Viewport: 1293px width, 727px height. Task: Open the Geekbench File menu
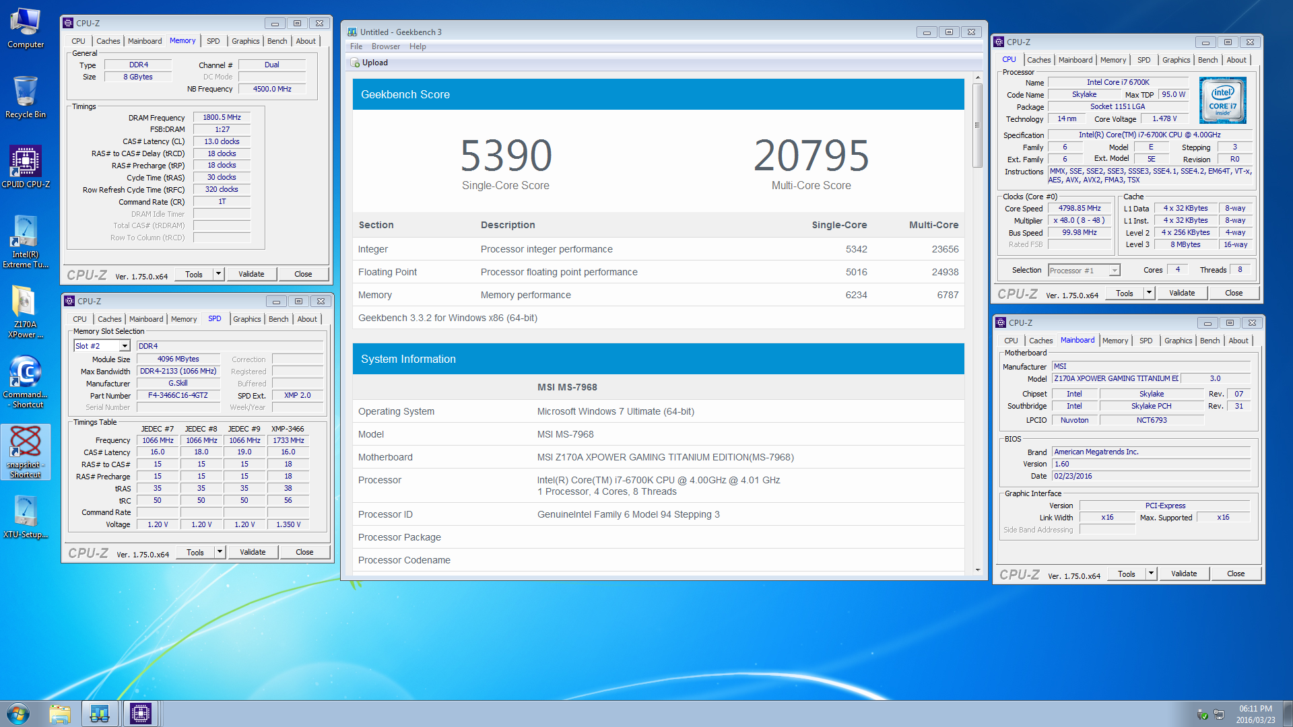coord(356,46)
